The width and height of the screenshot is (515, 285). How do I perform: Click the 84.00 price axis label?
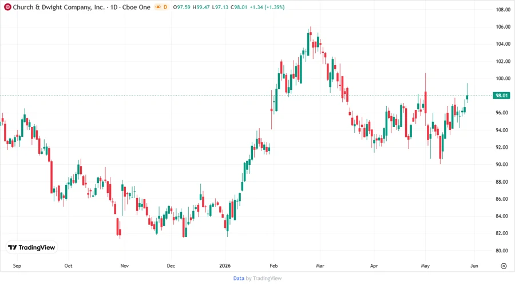(x=503, y=216)
